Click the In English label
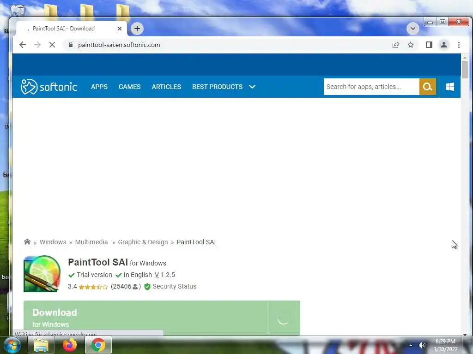This screenshot has height=354, width=473. click(138, 275)
